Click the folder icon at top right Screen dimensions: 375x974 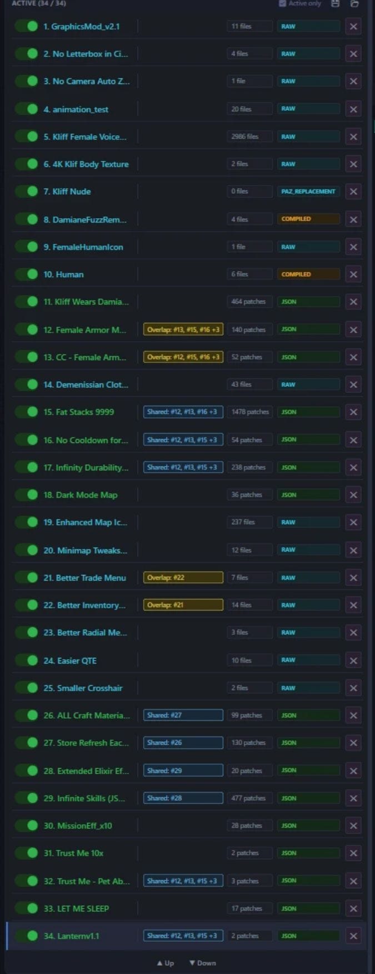pyautogui.click(x=354, y=3)
